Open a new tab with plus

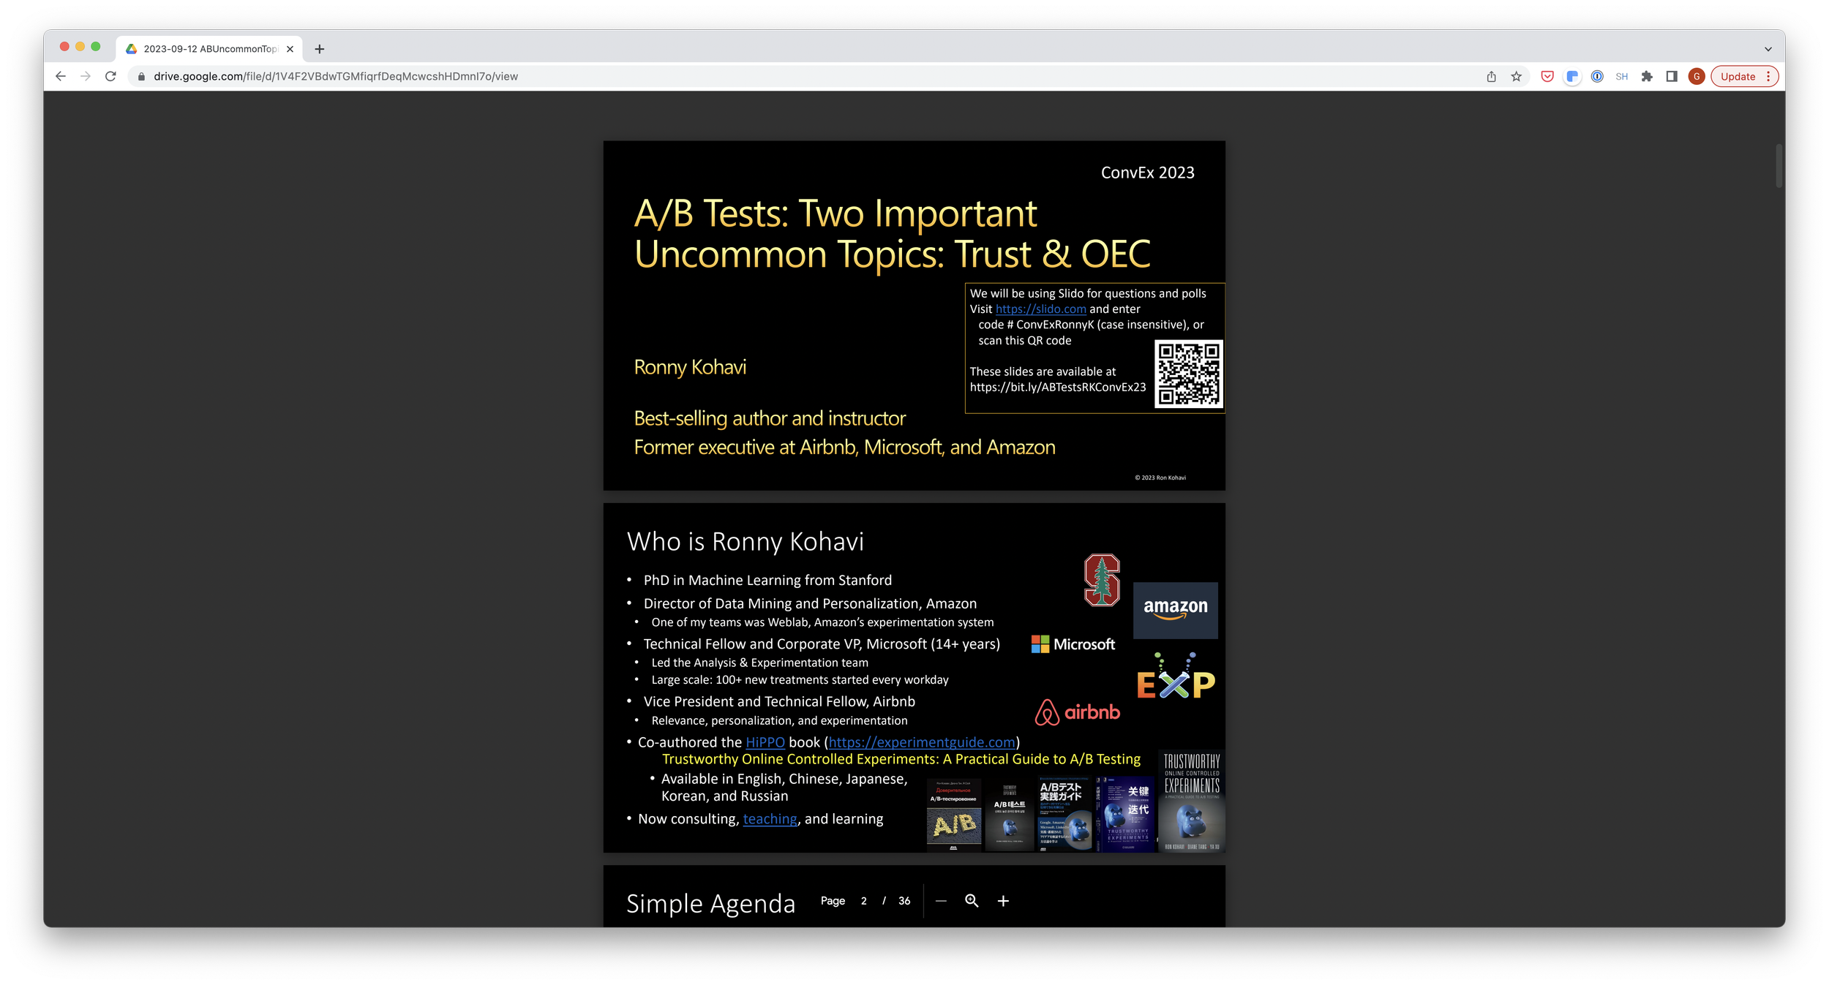[319, 49]
